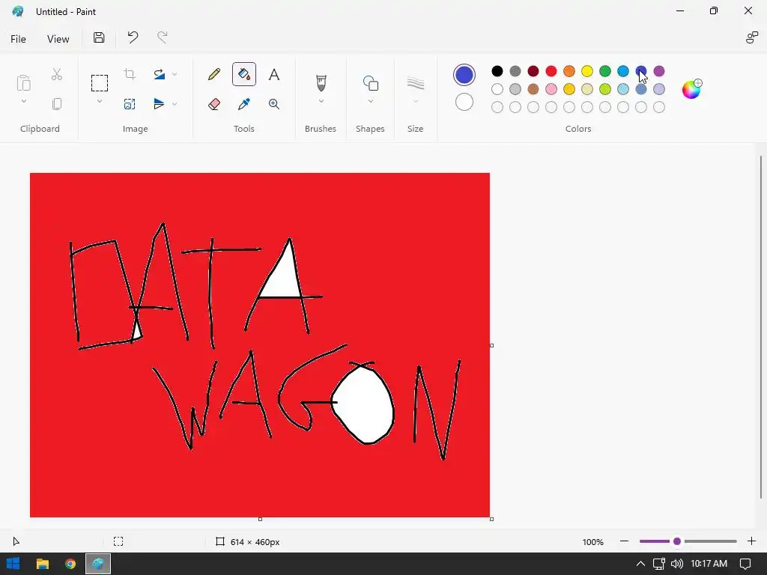Activate the rectangular Select tool
The image size is (767, 575).
(x=100, y=83)
